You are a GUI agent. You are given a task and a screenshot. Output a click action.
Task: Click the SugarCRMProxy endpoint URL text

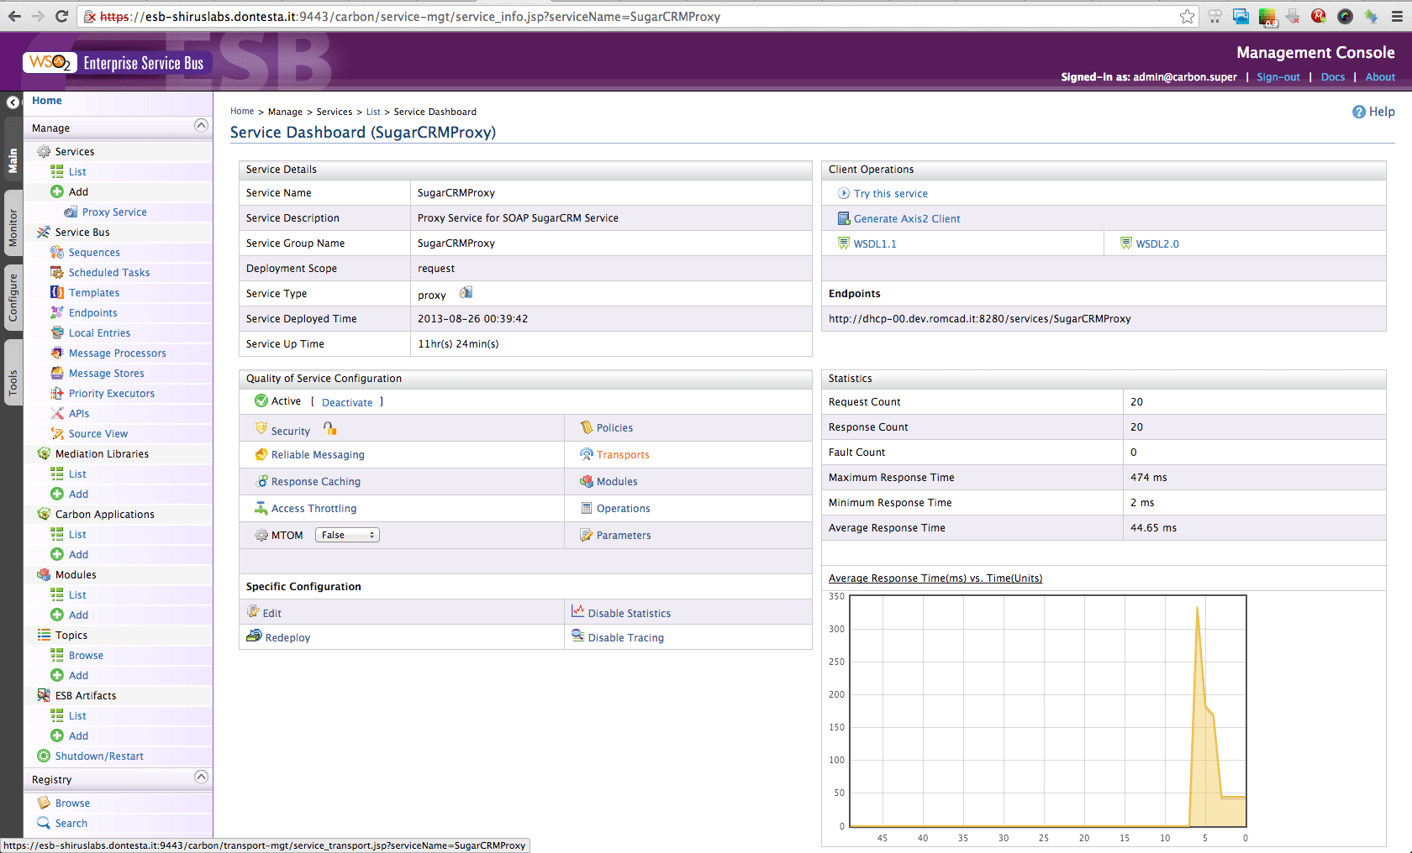pyautogui.click(x=980, y=319)
